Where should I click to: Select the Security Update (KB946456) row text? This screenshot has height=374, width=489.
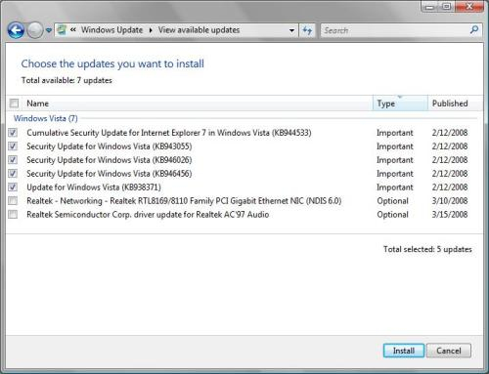pos(110,174)
